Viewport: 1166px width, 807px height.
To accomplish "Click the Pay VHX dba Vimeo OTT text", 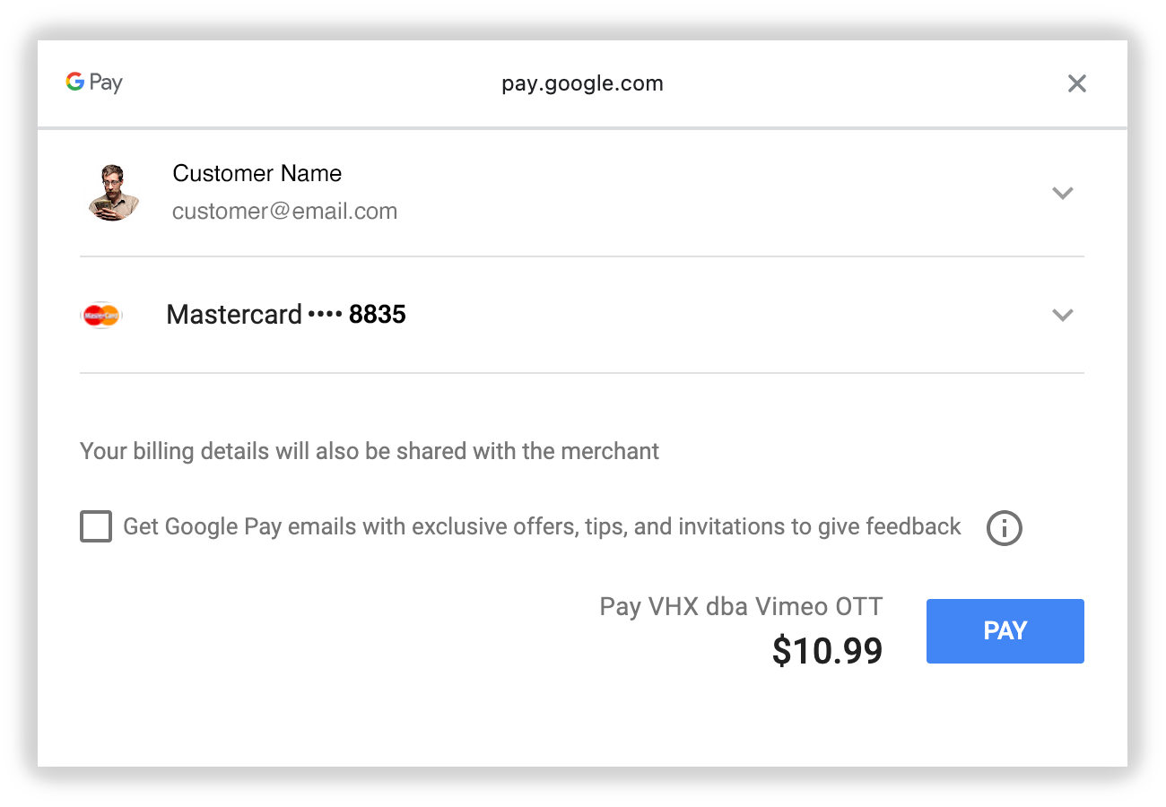I will (741, 606).
